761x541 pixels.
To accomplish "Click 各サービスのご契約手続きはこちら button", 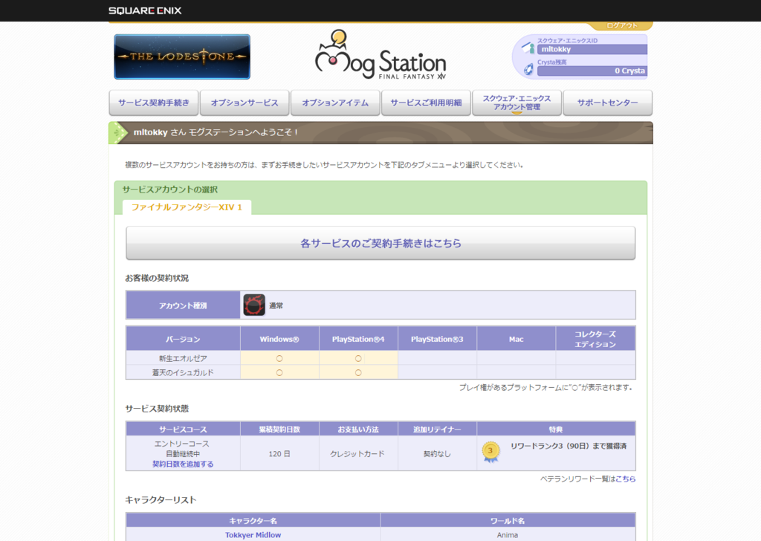I will (x=380, y=243).
